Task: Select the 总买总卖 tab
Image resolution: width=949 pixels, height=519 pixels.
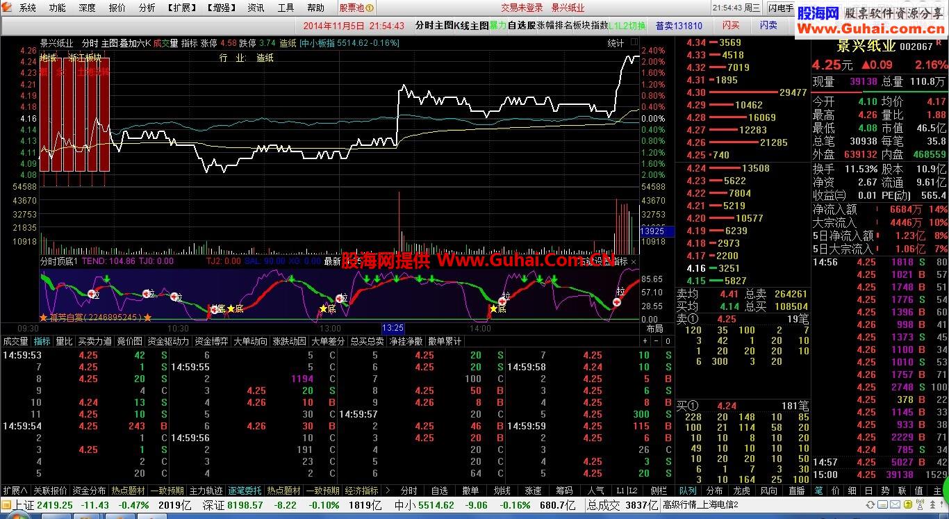Action: click(x=367, y=341)
